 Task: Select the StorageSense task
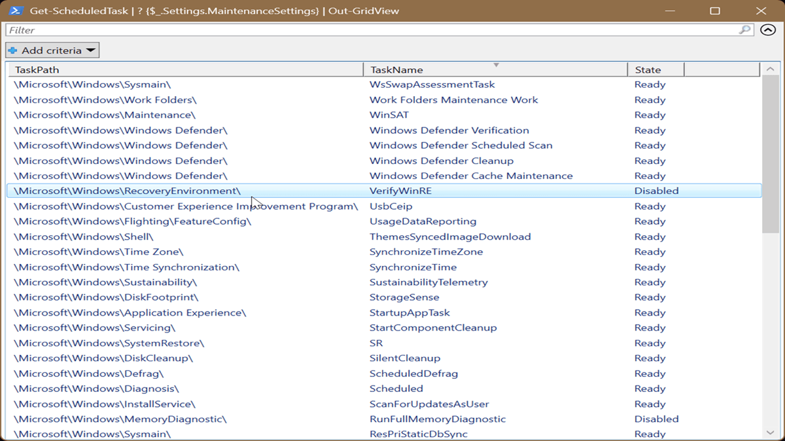click(x=404, y=297)
